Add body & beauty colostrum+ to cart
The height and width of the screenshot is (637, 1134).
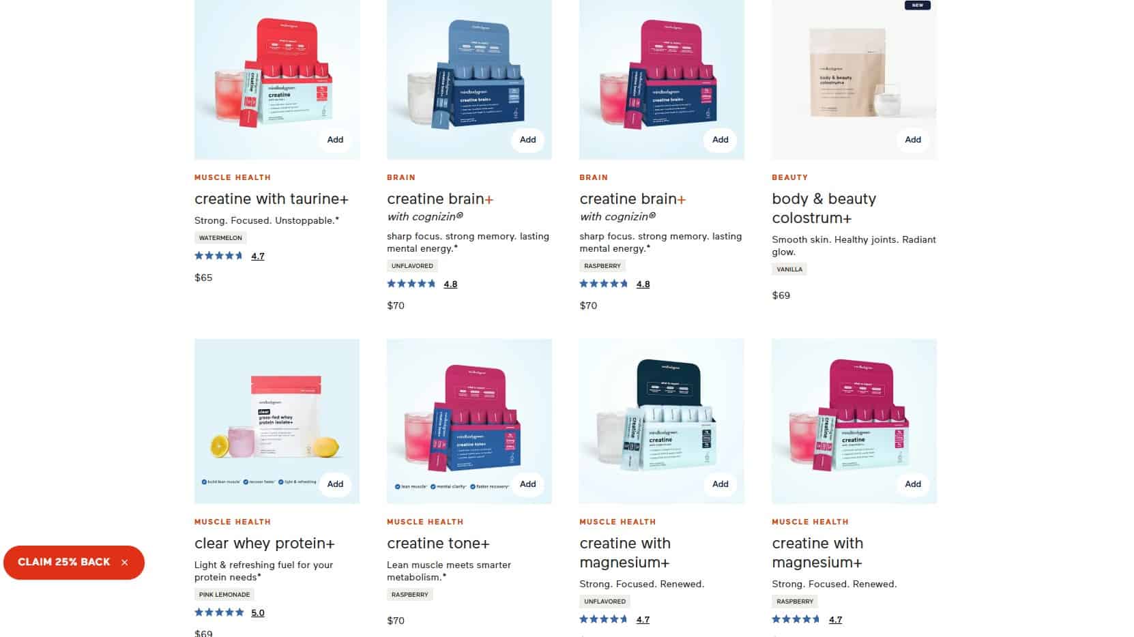912,140
